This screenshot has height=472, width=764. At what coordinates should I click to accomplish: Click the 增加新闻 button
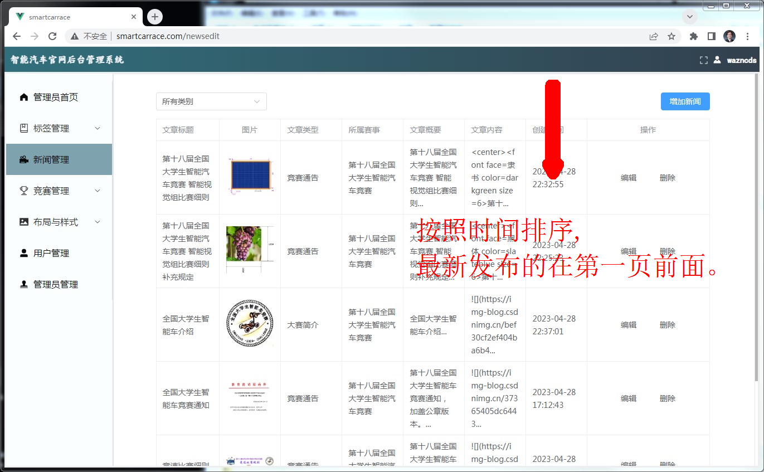coord(685,101)
